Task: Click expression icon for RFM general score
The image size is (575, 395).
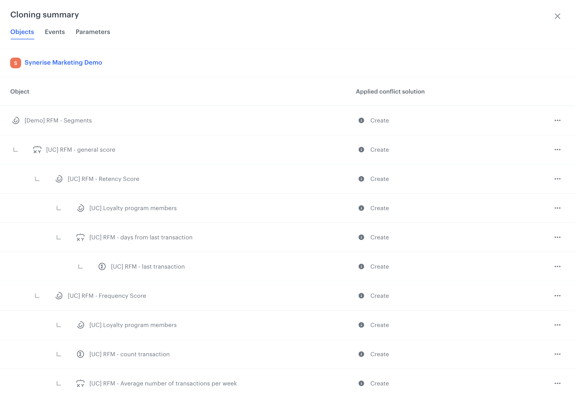Action: tap(37, 150)
